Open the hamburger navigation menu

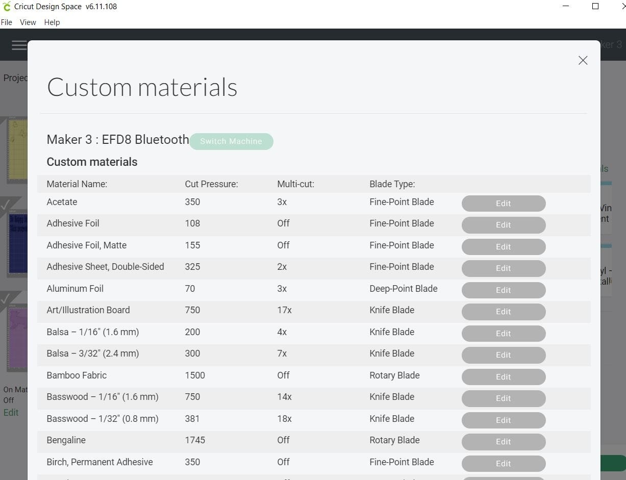19,45
